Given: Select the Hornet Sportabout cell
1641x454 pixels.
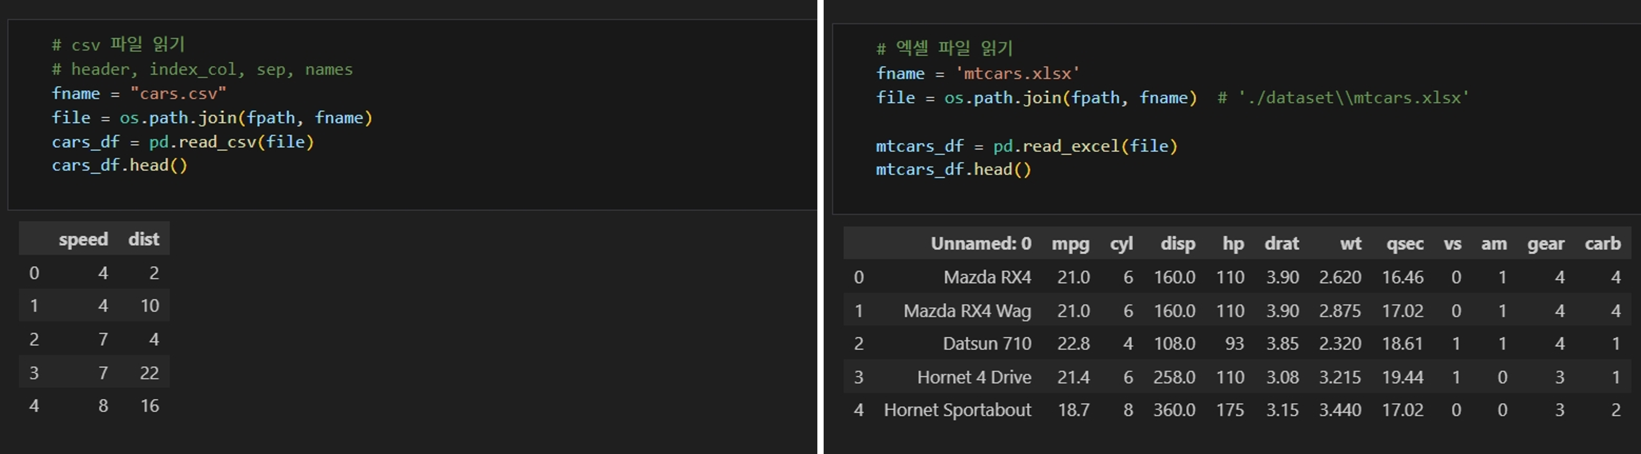Looking at the screenshot, I should (x=957, y=410).
